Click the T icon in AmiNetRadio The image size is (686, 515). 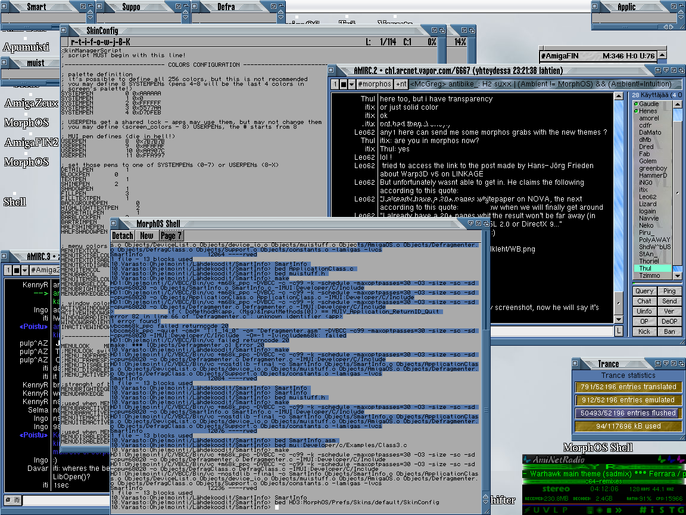tap(671, 510)
